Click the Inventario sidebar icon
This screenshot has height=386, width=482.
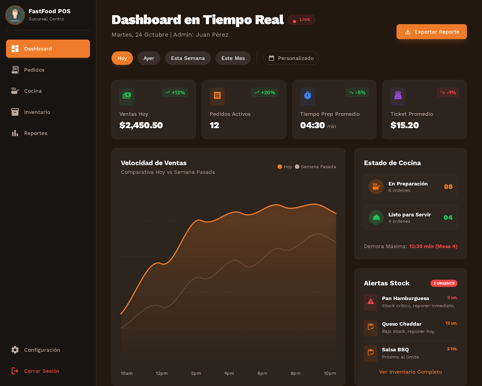pos(15,112)
